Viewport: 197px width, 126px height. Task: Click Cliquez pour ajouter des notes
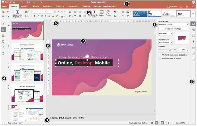coord(67,118)
